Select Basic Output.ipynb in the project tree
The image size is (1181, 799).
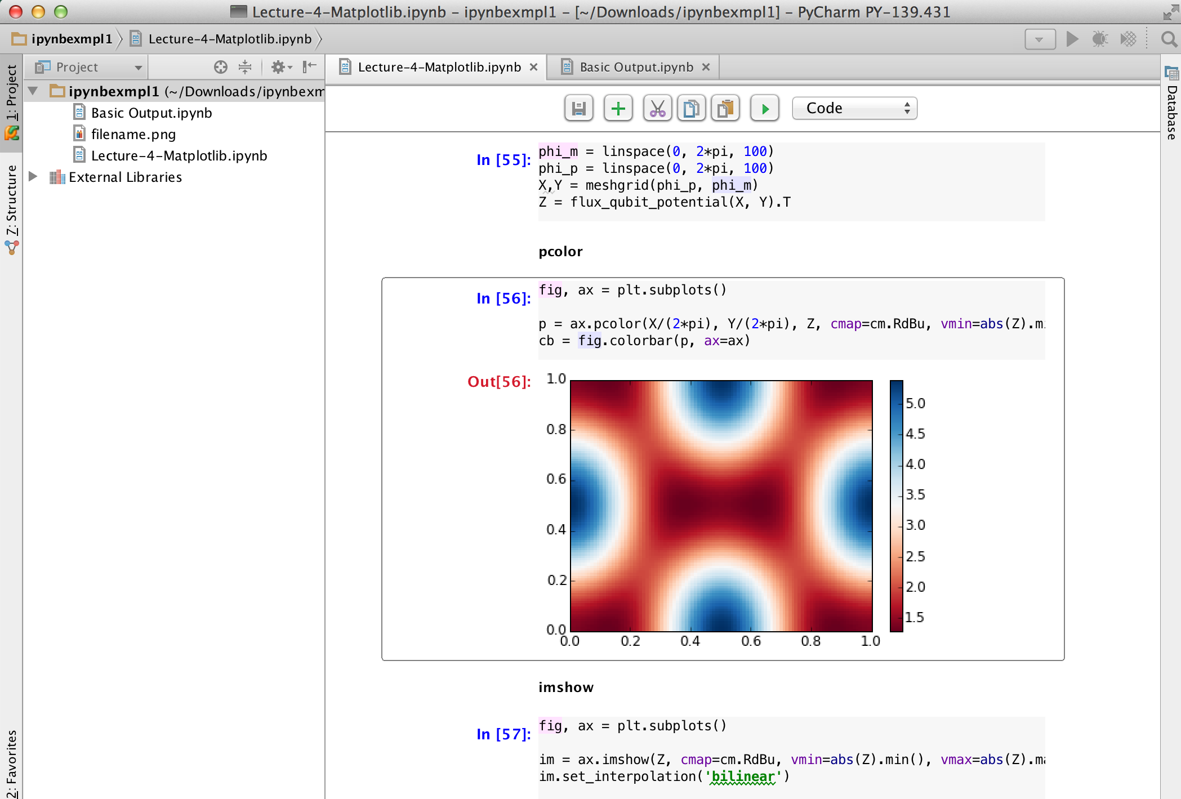(x=151, y=113)
